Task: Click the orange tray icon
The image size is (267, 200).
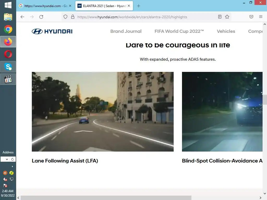Action: pyautogui.click(x=5, y=173)
